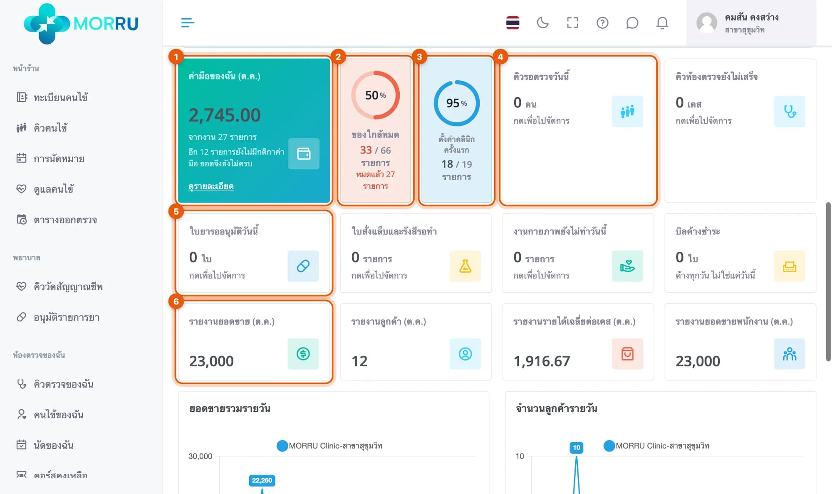Viewport: 832px width, 494px height.
Task: Click the 50% ของใกล้หมด progress ring
Action: click(376, 95)
